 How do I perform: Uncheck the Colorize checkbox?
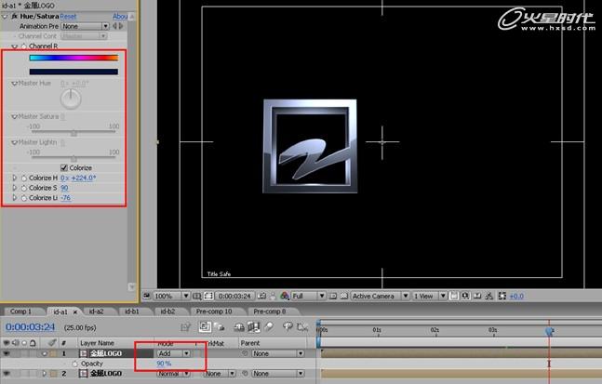[64, 167]
